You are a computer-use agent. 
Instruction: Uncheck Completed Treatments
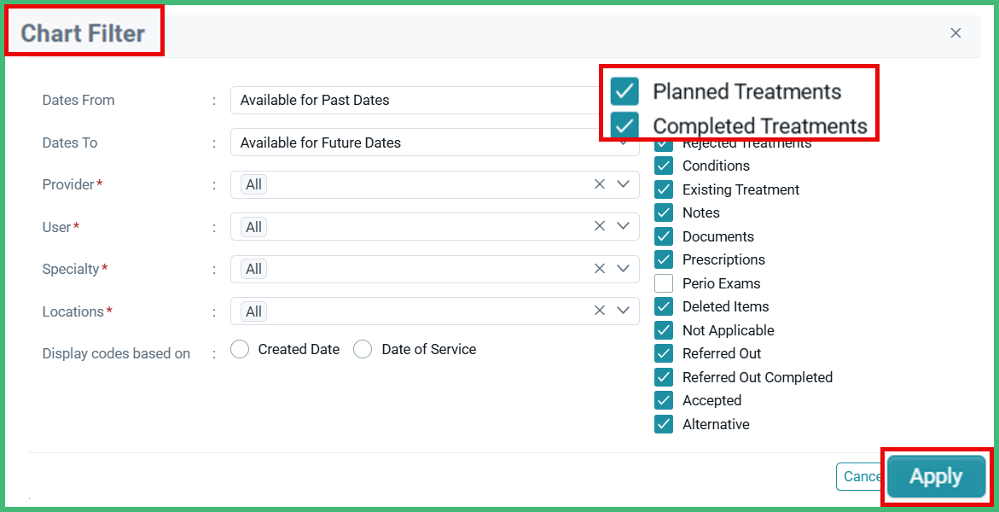coord(624,124)
